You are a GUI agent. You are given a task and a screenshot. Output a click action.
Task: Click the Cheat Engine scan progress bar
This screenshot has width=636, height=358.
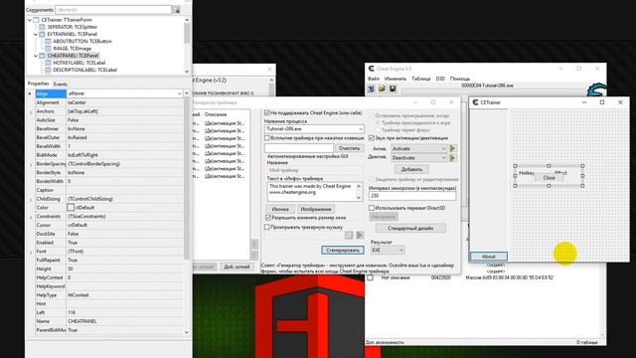(x=493, y=91)
